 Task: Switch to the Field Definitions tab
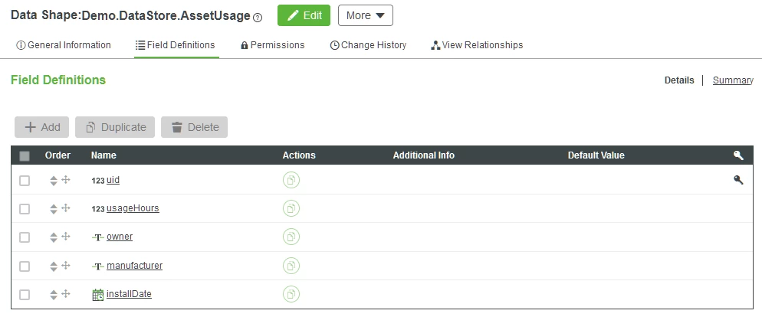176,45
